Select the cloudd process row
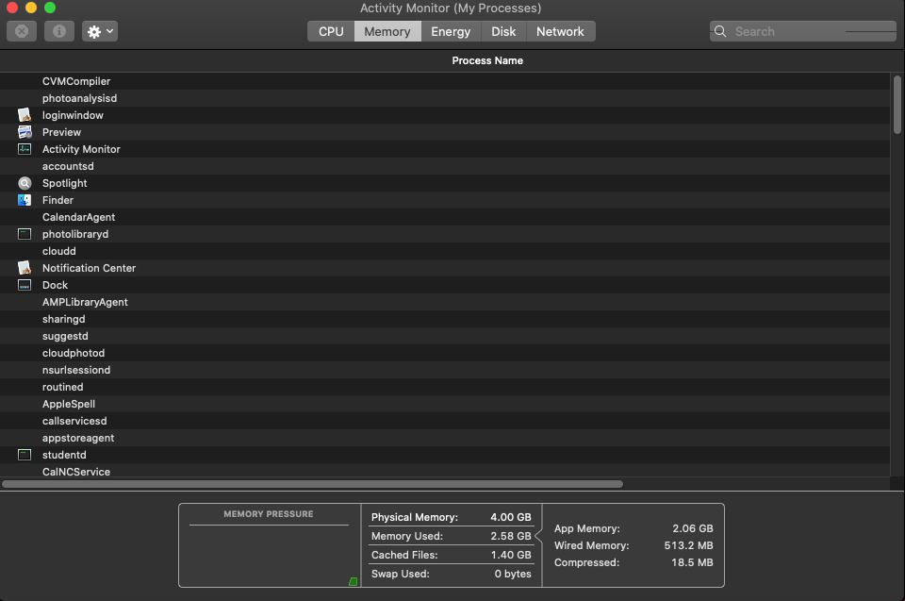 tap(444, 251)
